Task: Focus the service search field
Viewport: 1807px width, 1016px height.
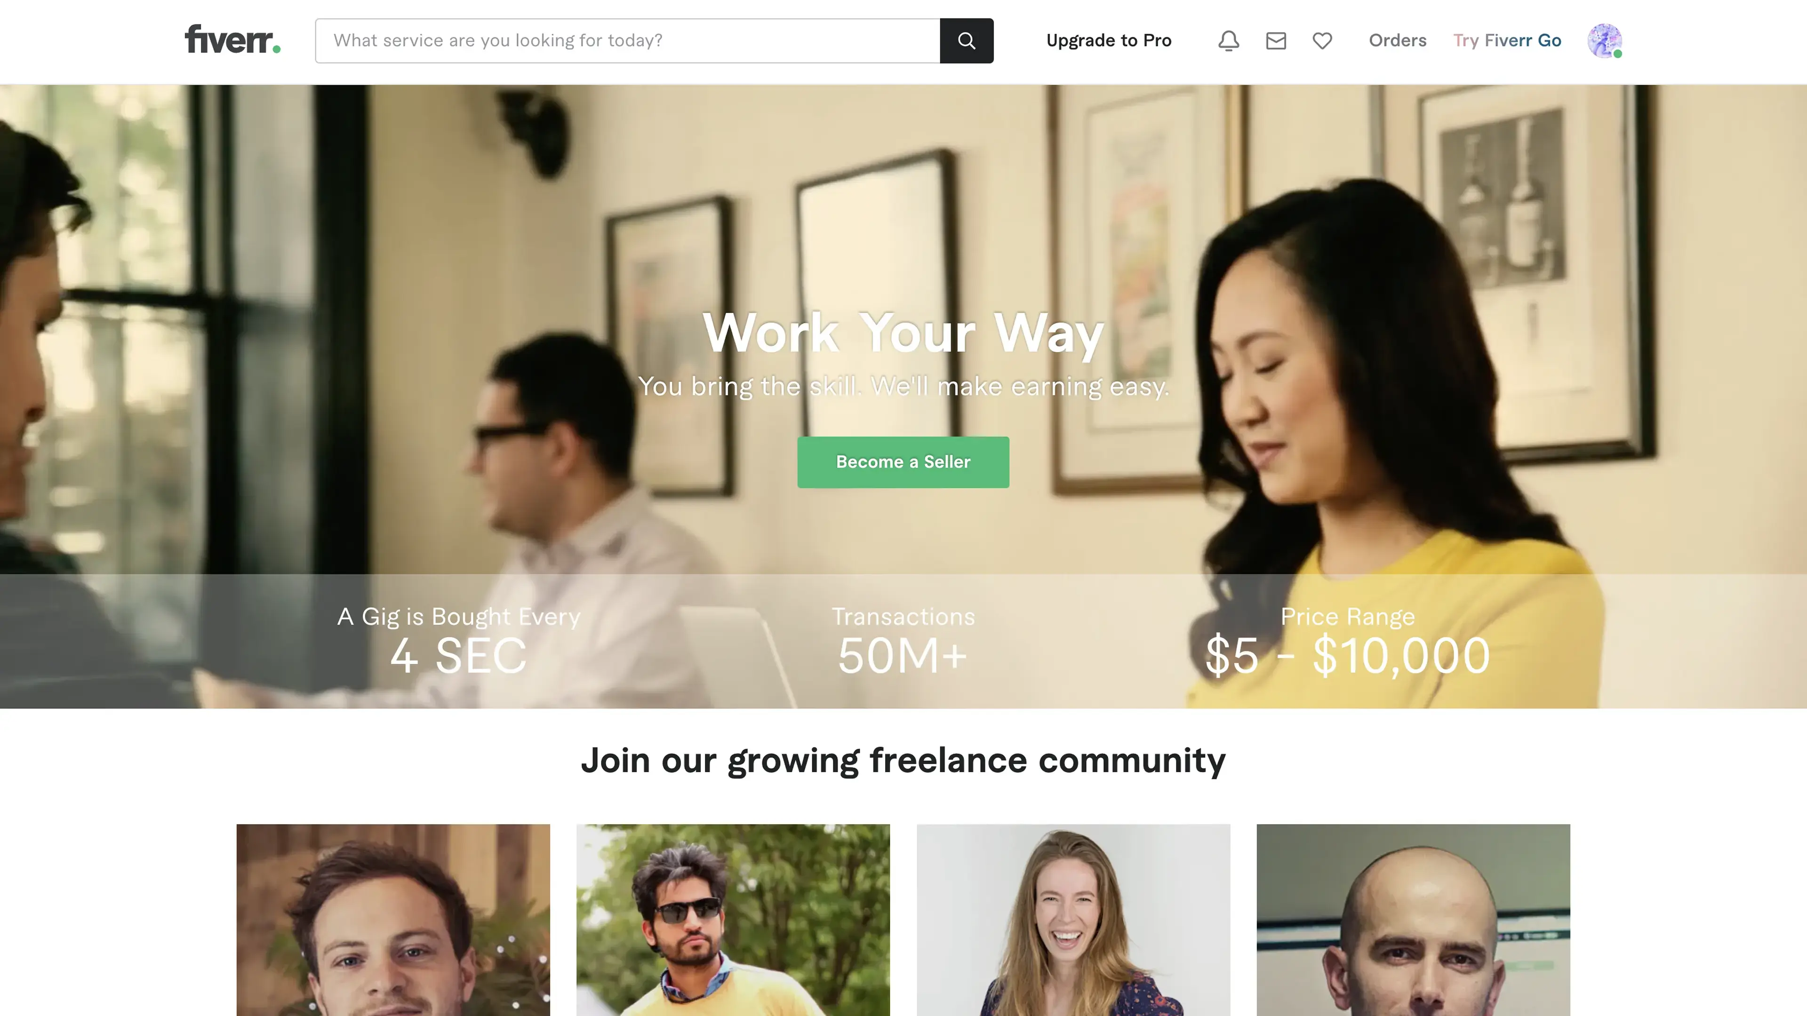Action: point(628,40)
